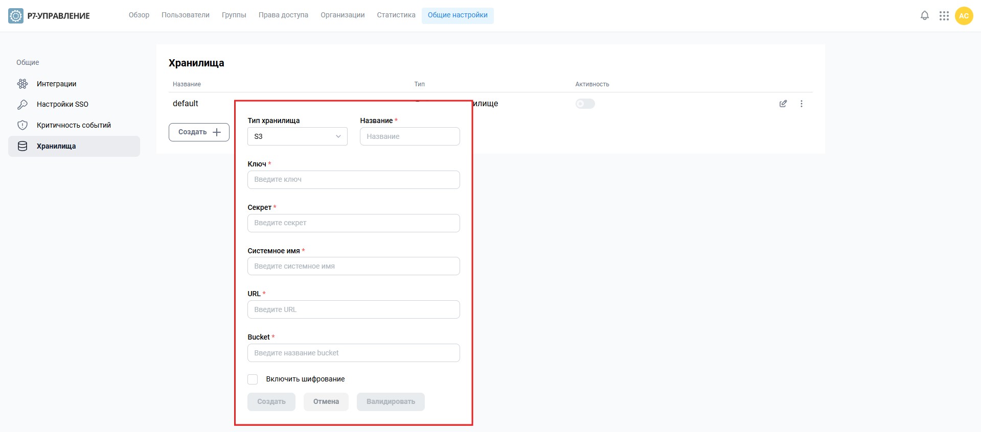Open the notifications bell
Image resolution: width=981 pixels, height=432 pixels.
pos(925,16)
